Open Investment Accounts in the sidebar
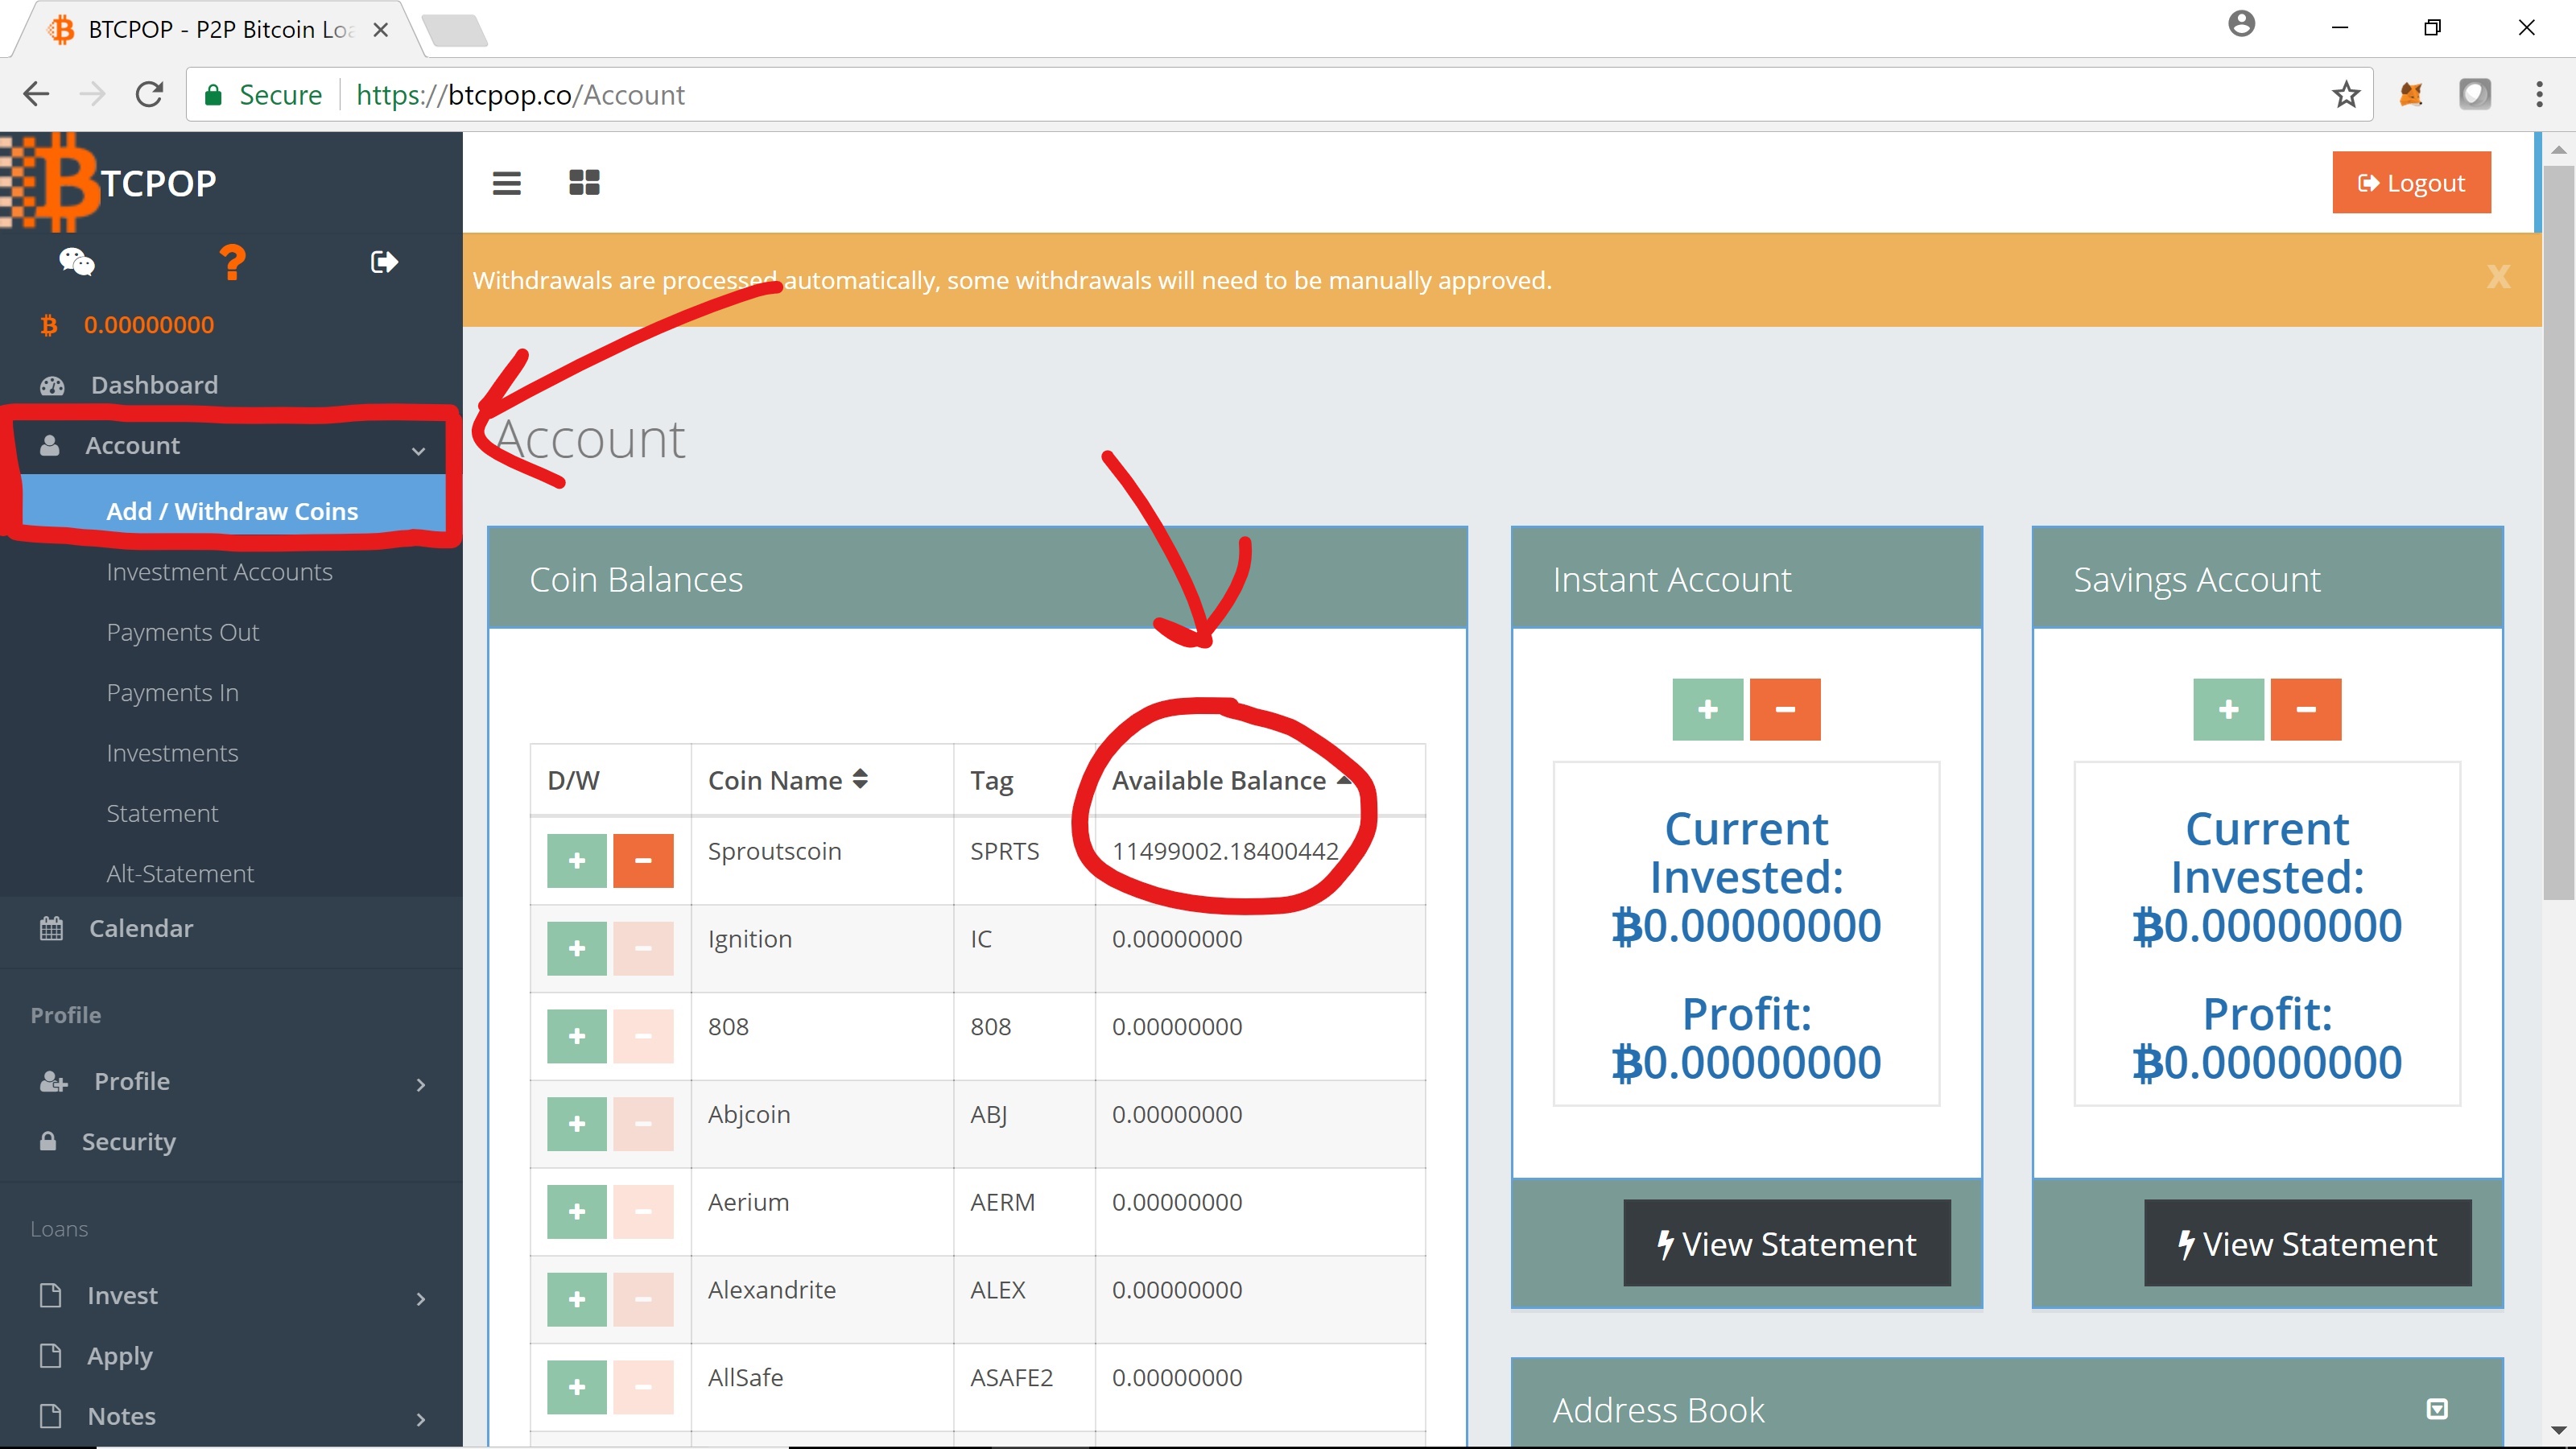Screen dimensions: 2576x1449 click(x=219, y=572)
